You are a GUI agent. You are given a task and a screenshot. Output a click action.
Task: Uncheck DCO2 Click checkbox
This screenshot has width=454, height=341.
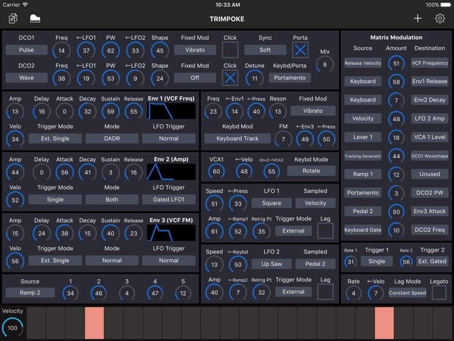tap(230, 78)
